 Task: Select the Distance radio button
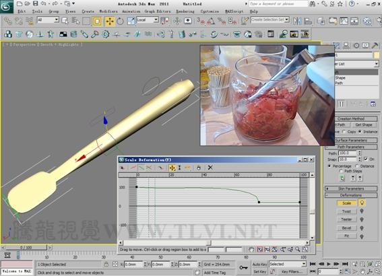click(x=356, y=166)
